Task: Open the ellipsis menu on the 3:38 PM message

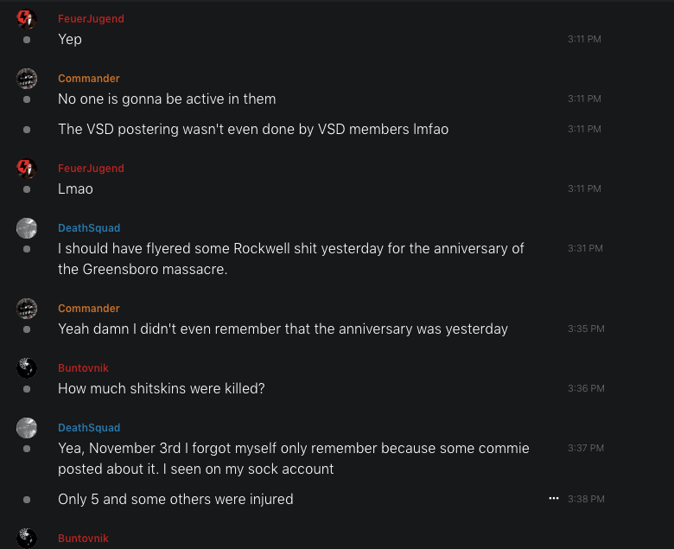Action: pyautogui.click(x=554, y=499)
